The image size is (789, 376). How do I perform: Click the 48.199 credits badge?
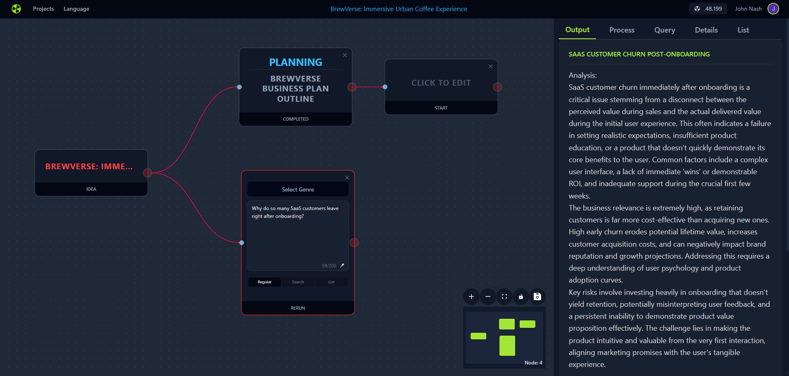[708, 9]
